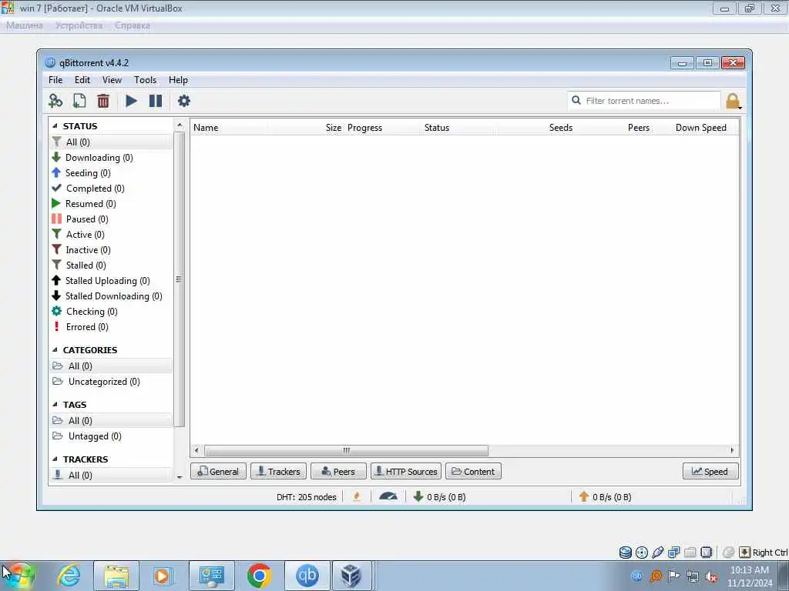Click the red Delete torrent trash icon
This screenshot has height=591, width=789.
[x=103, y=101]
